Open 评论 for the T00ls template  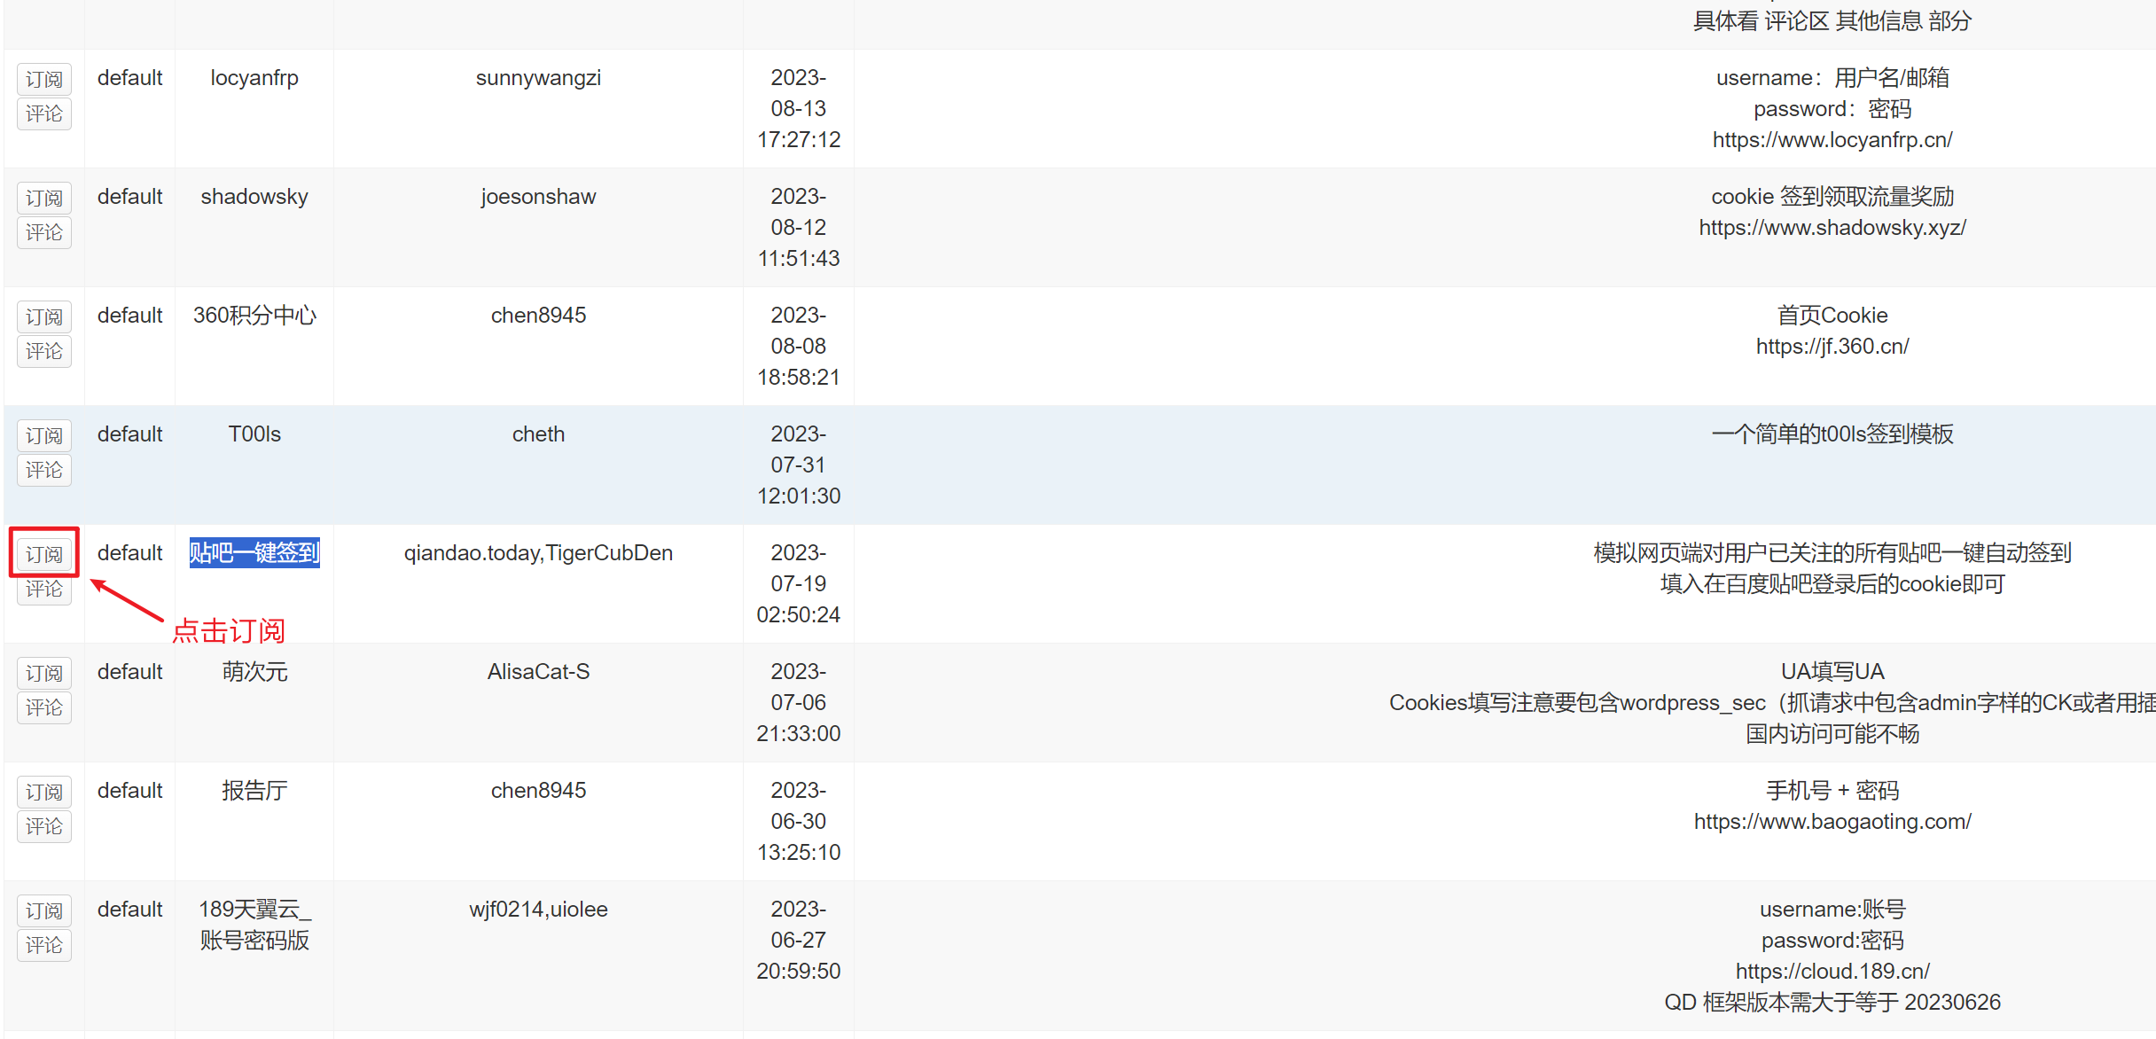pos(43,470)
